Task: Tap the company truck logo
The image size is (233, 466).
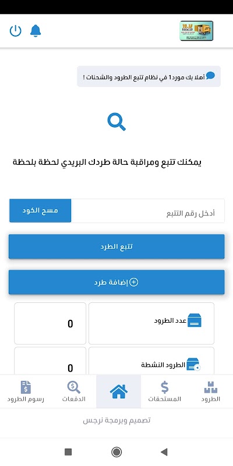Action: pyautogui.click(x=196, y=31)
